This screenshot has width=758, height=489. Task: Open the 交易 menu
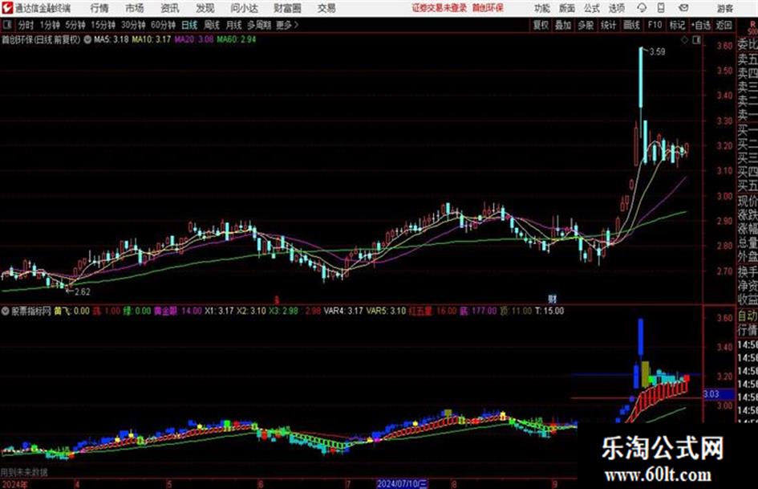(x=326, y=8)
